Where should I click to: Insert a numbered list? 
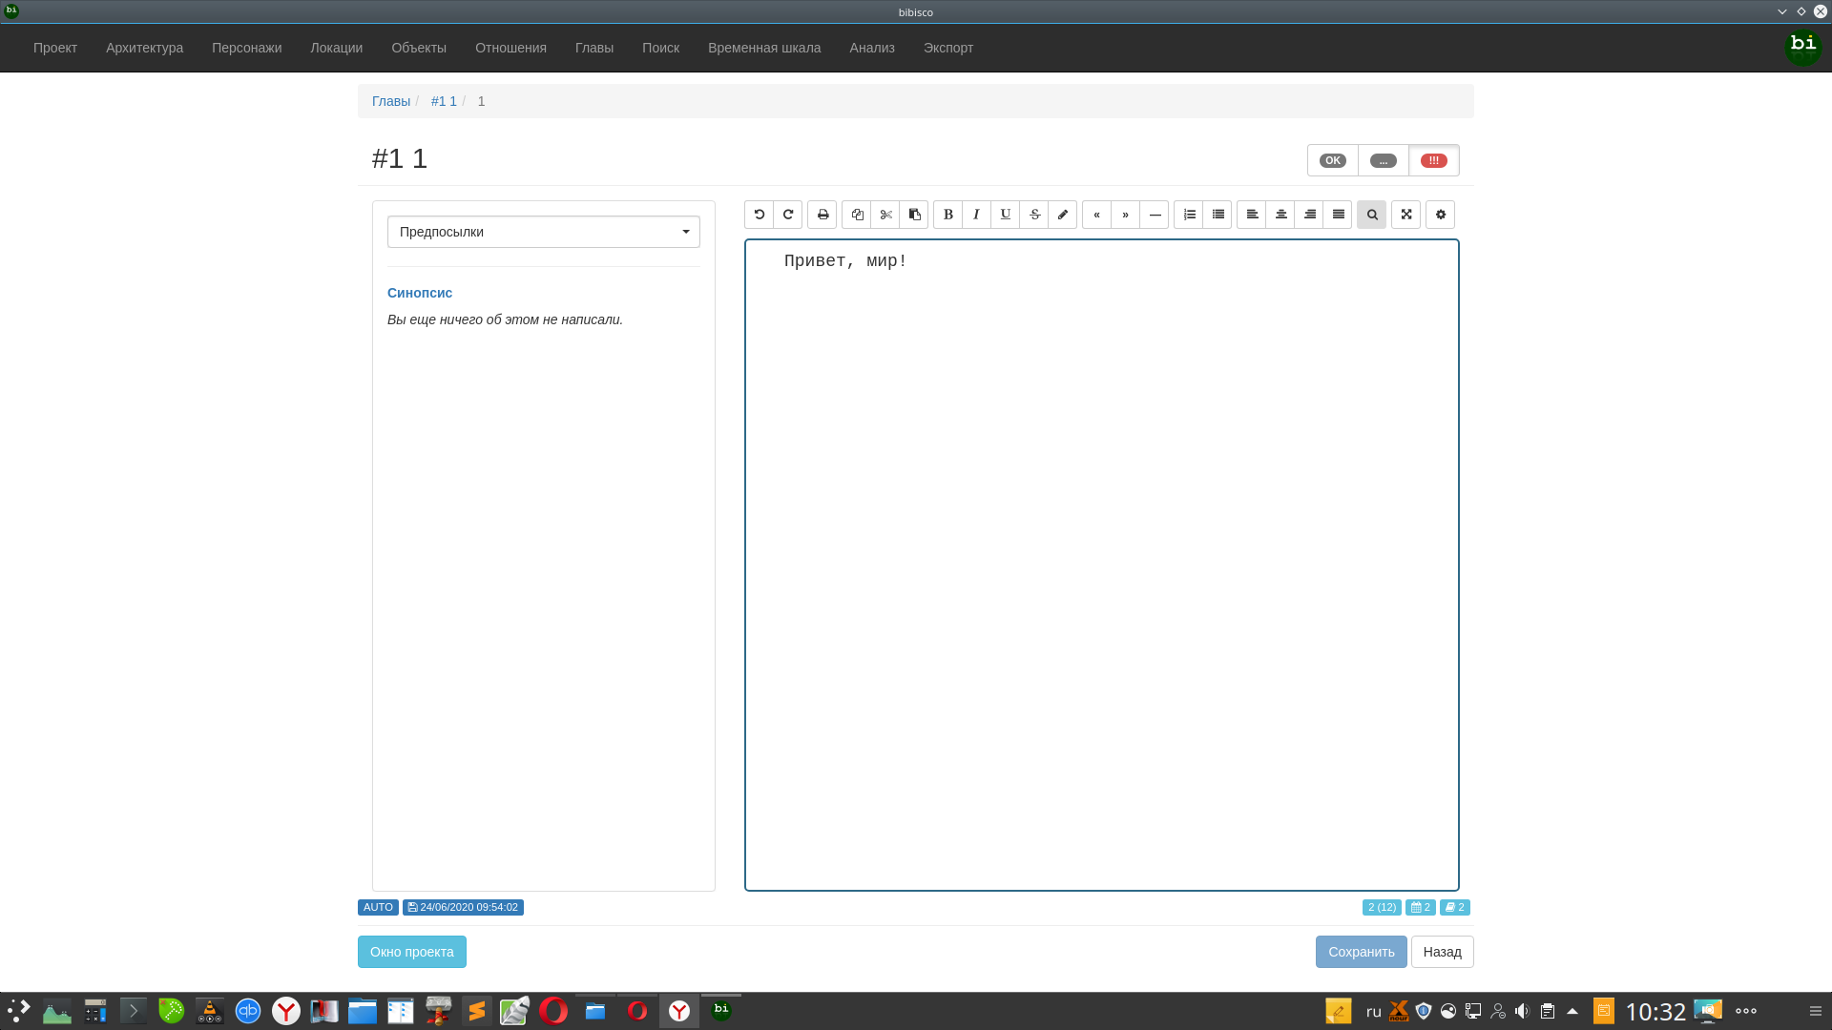point(1189,215)
